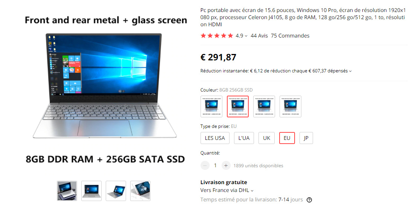The height and width of the screenshot is (207, 409).
Task: View the first gallery thumbnail with stacked laptops
Action: (x=67, y=191)
